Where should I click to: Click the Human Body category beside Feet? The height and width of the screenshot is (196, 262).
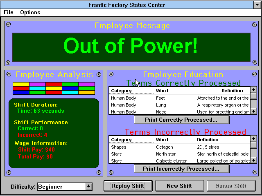point(124,98)
